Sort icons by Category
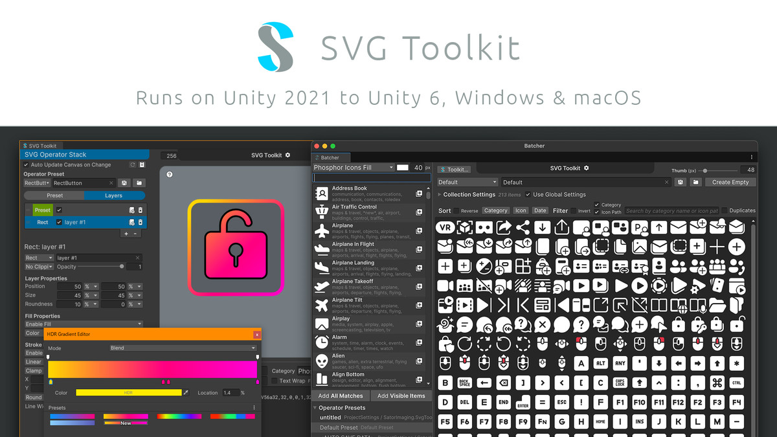Viewport: 777px width, 437px height. pyautogui.click(x=496, y=210)
